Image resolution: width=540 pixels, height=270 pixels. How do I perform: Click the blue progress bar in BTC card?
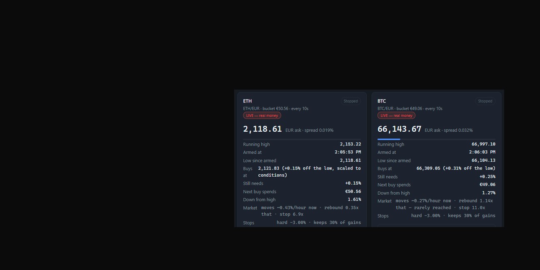tap(389, 139)
